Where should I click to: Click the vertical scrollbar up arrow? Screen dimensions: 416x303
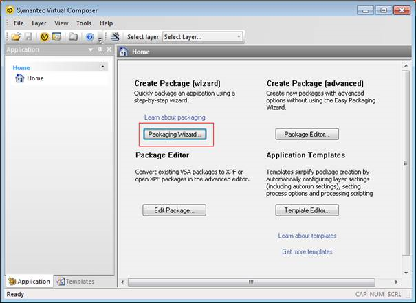(406, 65)
